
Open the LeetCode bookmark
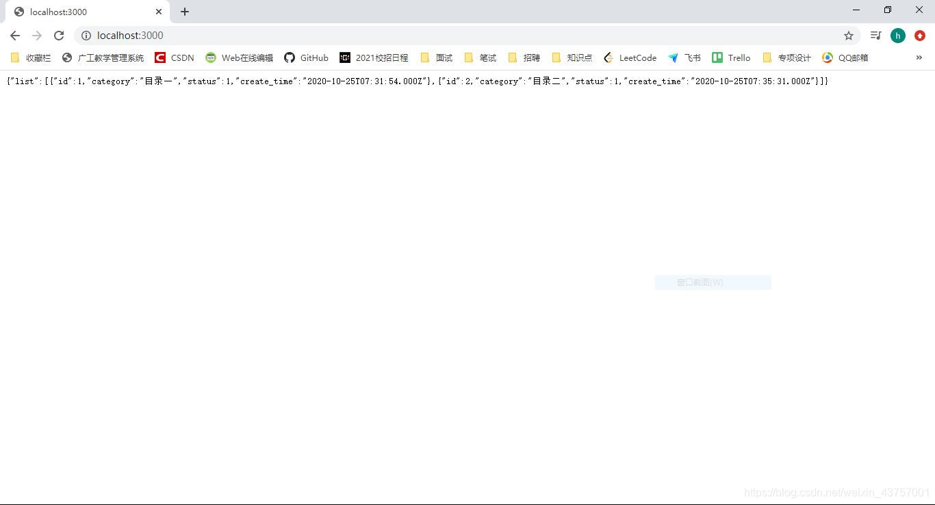630,58
